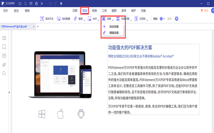Image resolution: width=214 pixels, height=133 pixels.
Task: Expand the 链接 link dropdown
Action: coord(84,20)
